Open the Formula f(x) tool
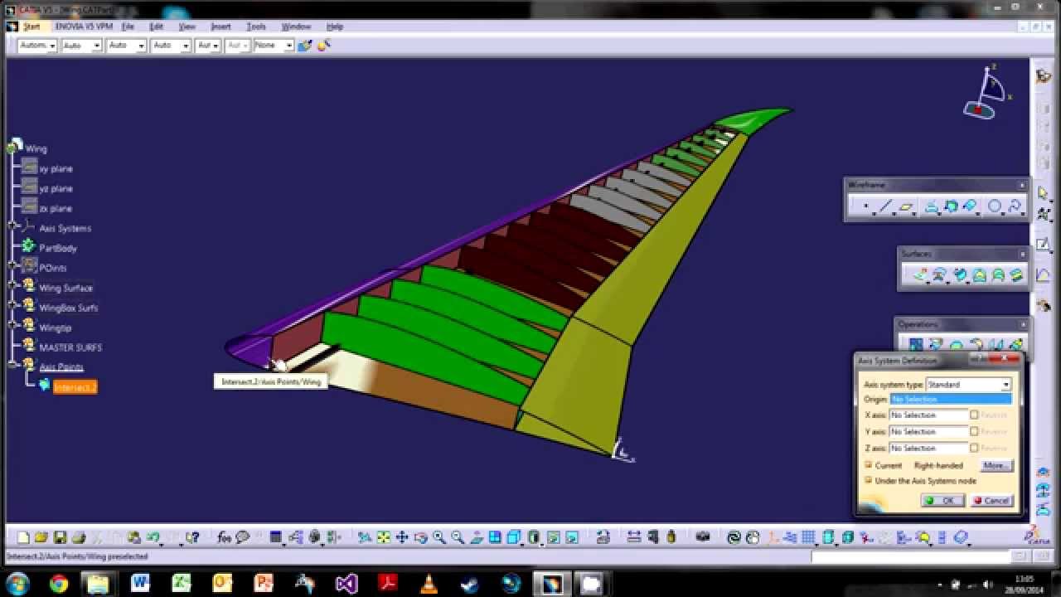The height and width of the screenshot is (597, 1061). tap(224, 537)
